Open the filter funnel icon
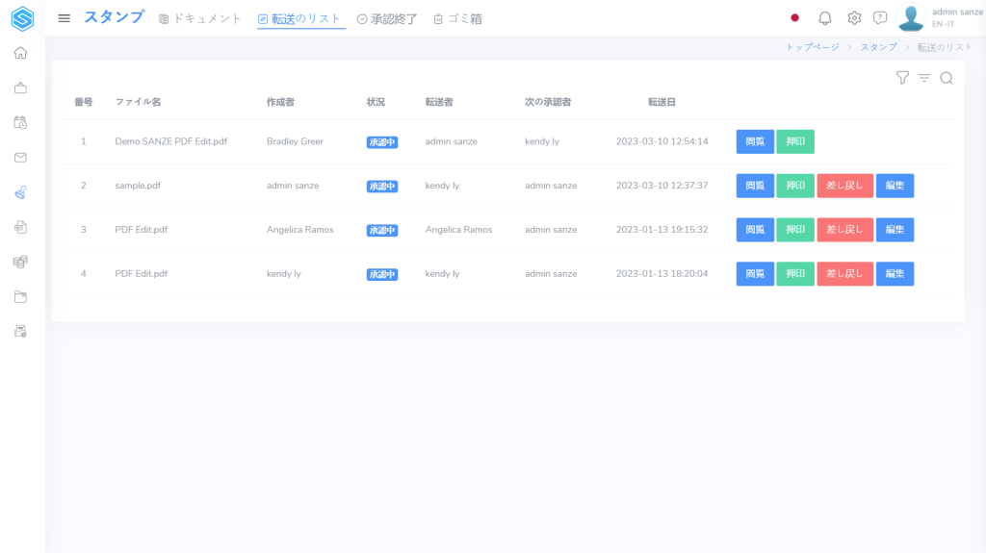986x553 pixels. pyautogui.click(x=902, y=78)
